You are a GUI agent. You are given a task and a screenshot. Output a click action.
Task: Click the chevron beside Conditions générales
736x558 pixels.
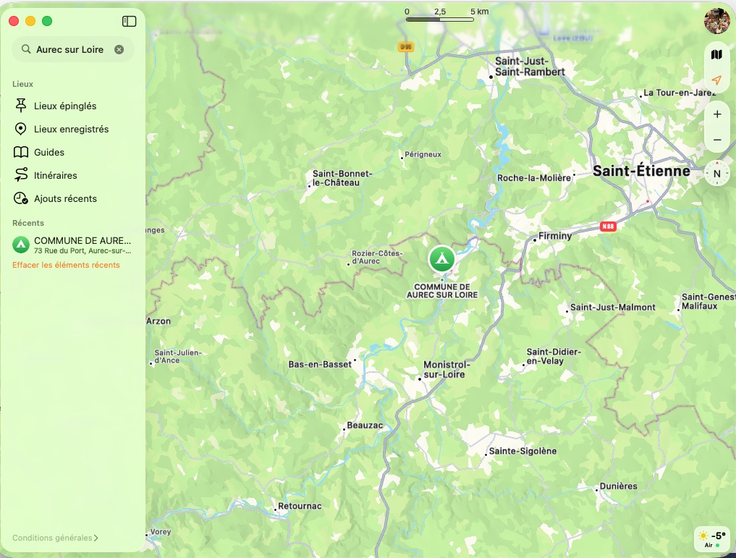pyautogui.click(x=96, y=538)
